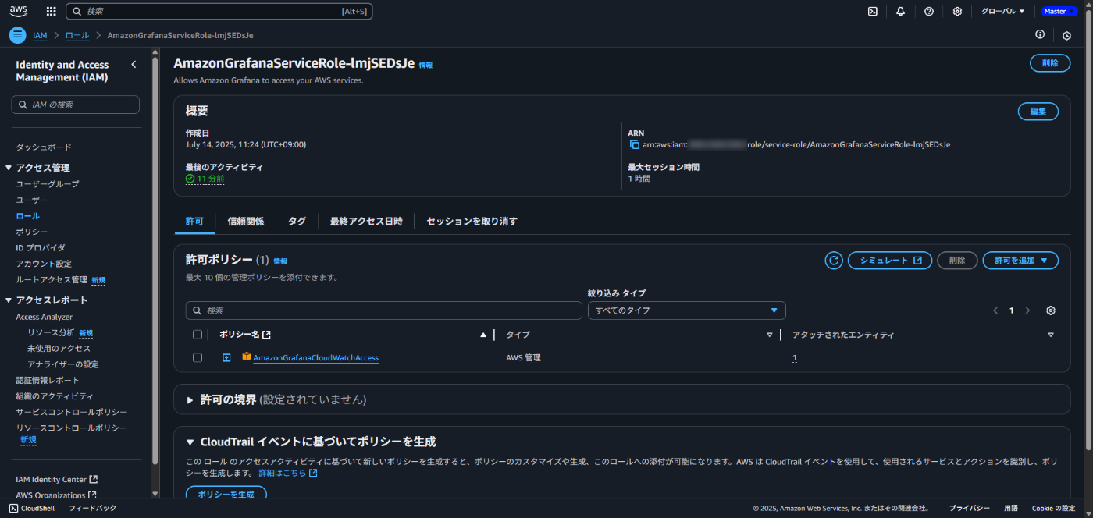Open アカウント設定 in side nav

(44, 264)
